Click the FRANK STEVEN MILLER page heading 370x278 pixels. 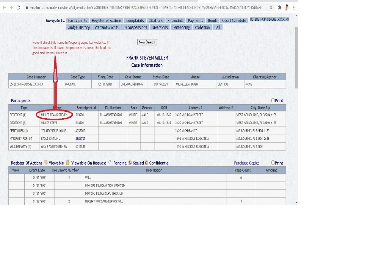click(x=147, y=58)
